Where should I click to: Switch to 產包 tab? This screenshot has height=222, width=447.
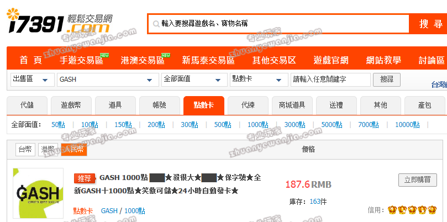point(425,105)
